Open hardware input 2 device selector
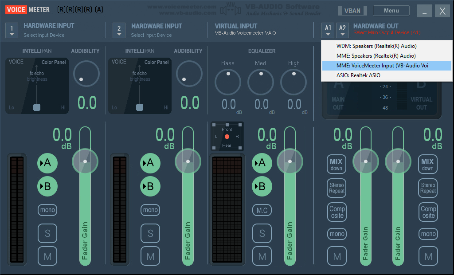The height and width of the screenshot is (275, 454). [x=119, y=31]
